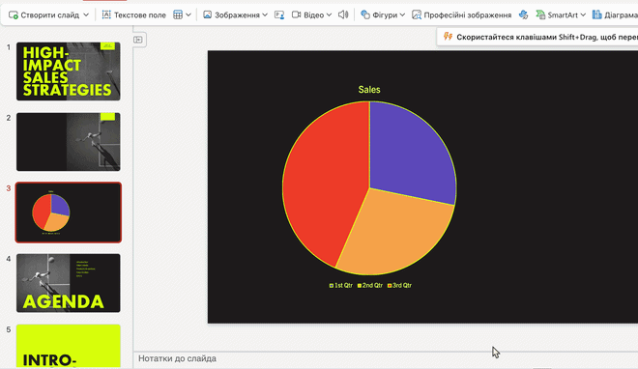Click the Фігури (shapes) button

tap(379, 15)
